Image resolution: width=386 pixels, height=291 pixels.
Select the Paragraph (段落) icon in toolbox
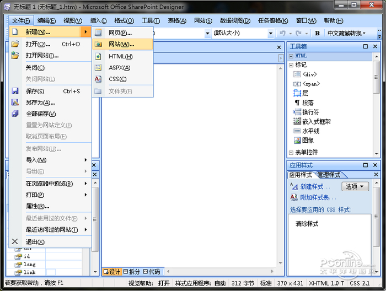[x=297, y=103]
